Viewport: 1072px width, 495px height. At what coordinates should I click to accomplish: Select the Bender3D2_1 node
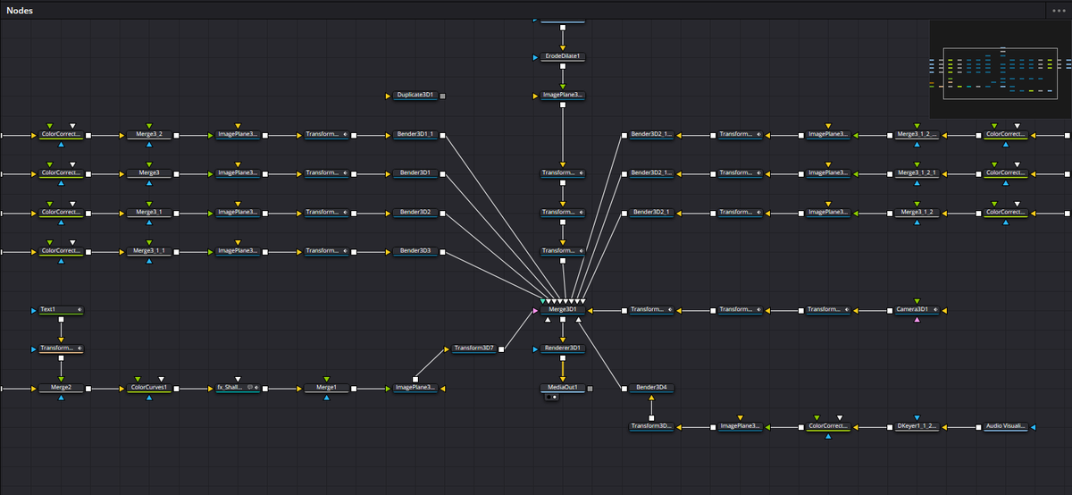tap(651, 213)
